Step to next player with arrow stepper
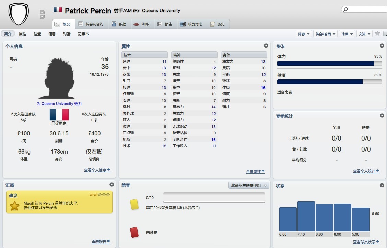 (42, 17)
